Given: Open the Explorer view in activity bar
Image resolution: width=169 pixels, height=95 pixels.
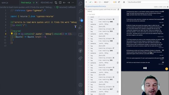Looking at the screenshot, I should [80, 3].
